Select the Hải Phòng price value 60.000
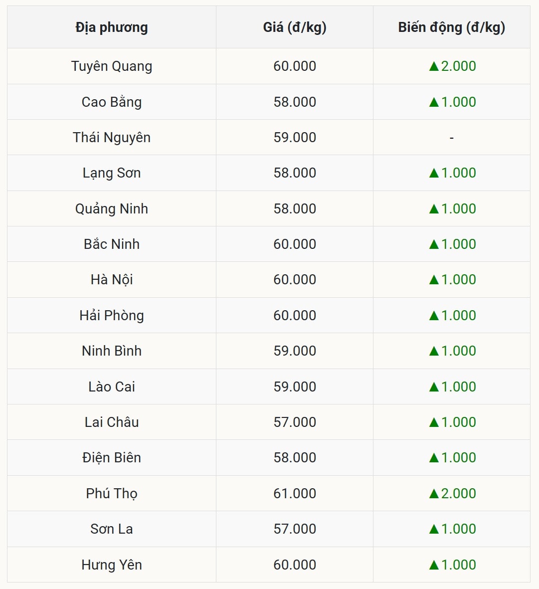Screen dimensions: 539x589 point(295,316)
